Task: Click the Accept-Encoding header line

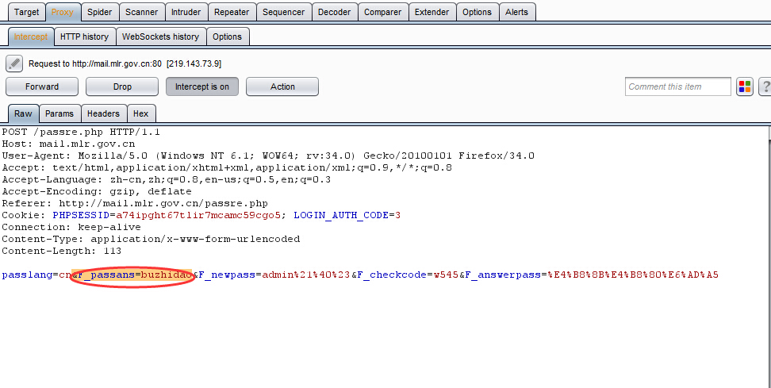Action: tap(97, 191)
